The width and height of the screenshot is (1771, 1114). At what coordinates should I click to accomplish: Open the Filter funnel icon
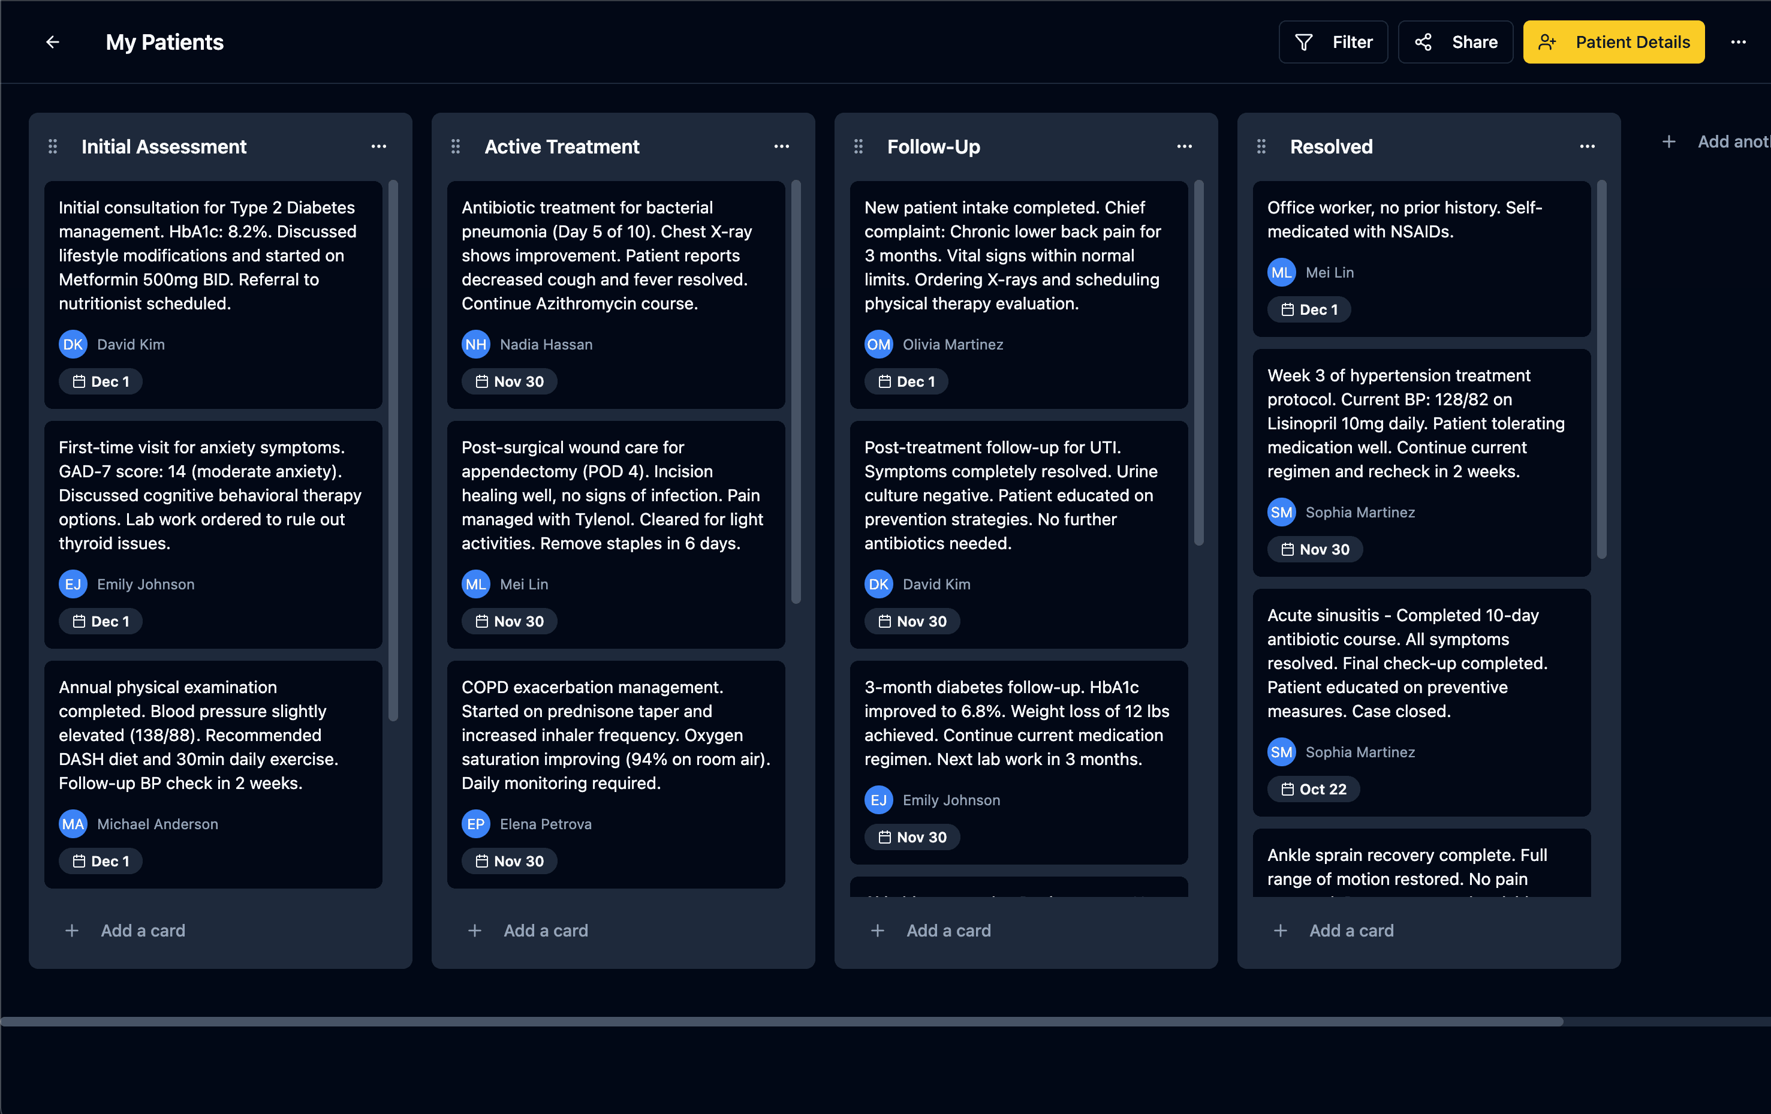pyautogui.click(x=1303, y=42)
